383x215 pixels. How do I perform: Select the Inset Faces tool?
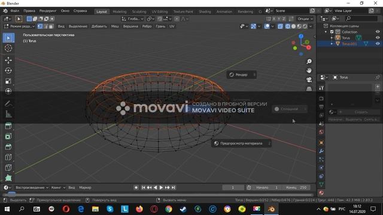click(8, 136)
